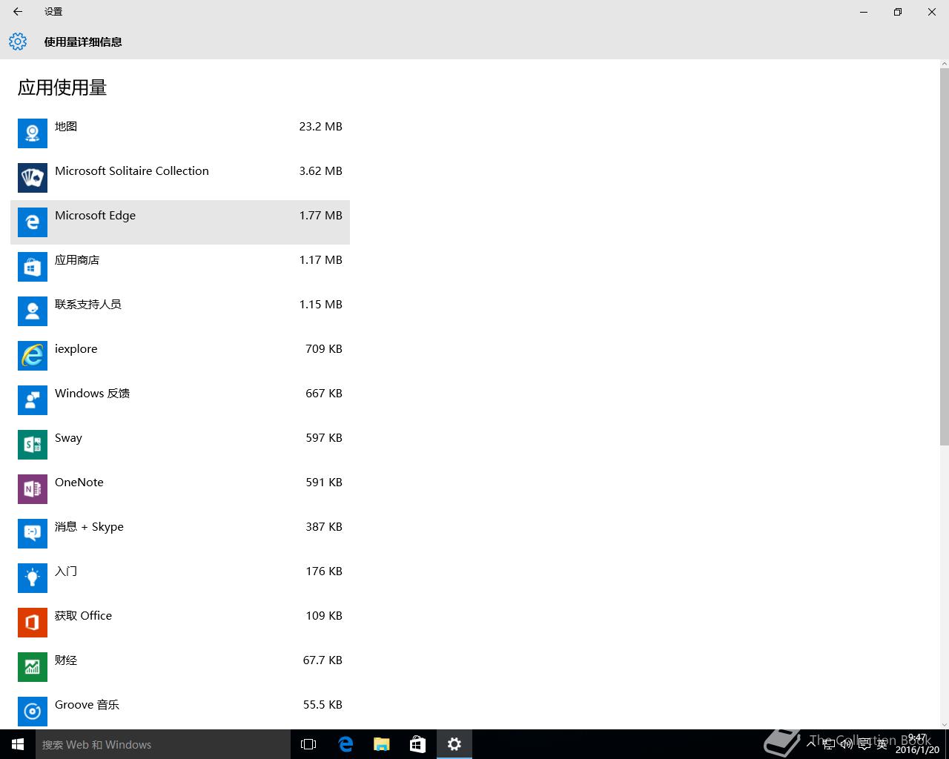This screenshot has height=759, width=949.
Task: Click the 获取 Office icon
Action: tap(33, 623)
